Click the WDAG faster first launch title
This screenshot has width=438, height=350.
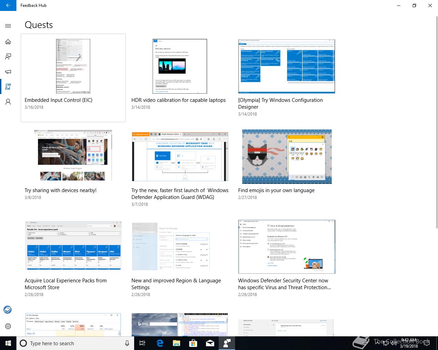click(180, 194)
